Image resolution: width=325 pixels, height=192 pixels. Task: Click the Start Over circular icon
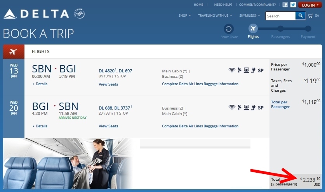[x=229, y=29]
